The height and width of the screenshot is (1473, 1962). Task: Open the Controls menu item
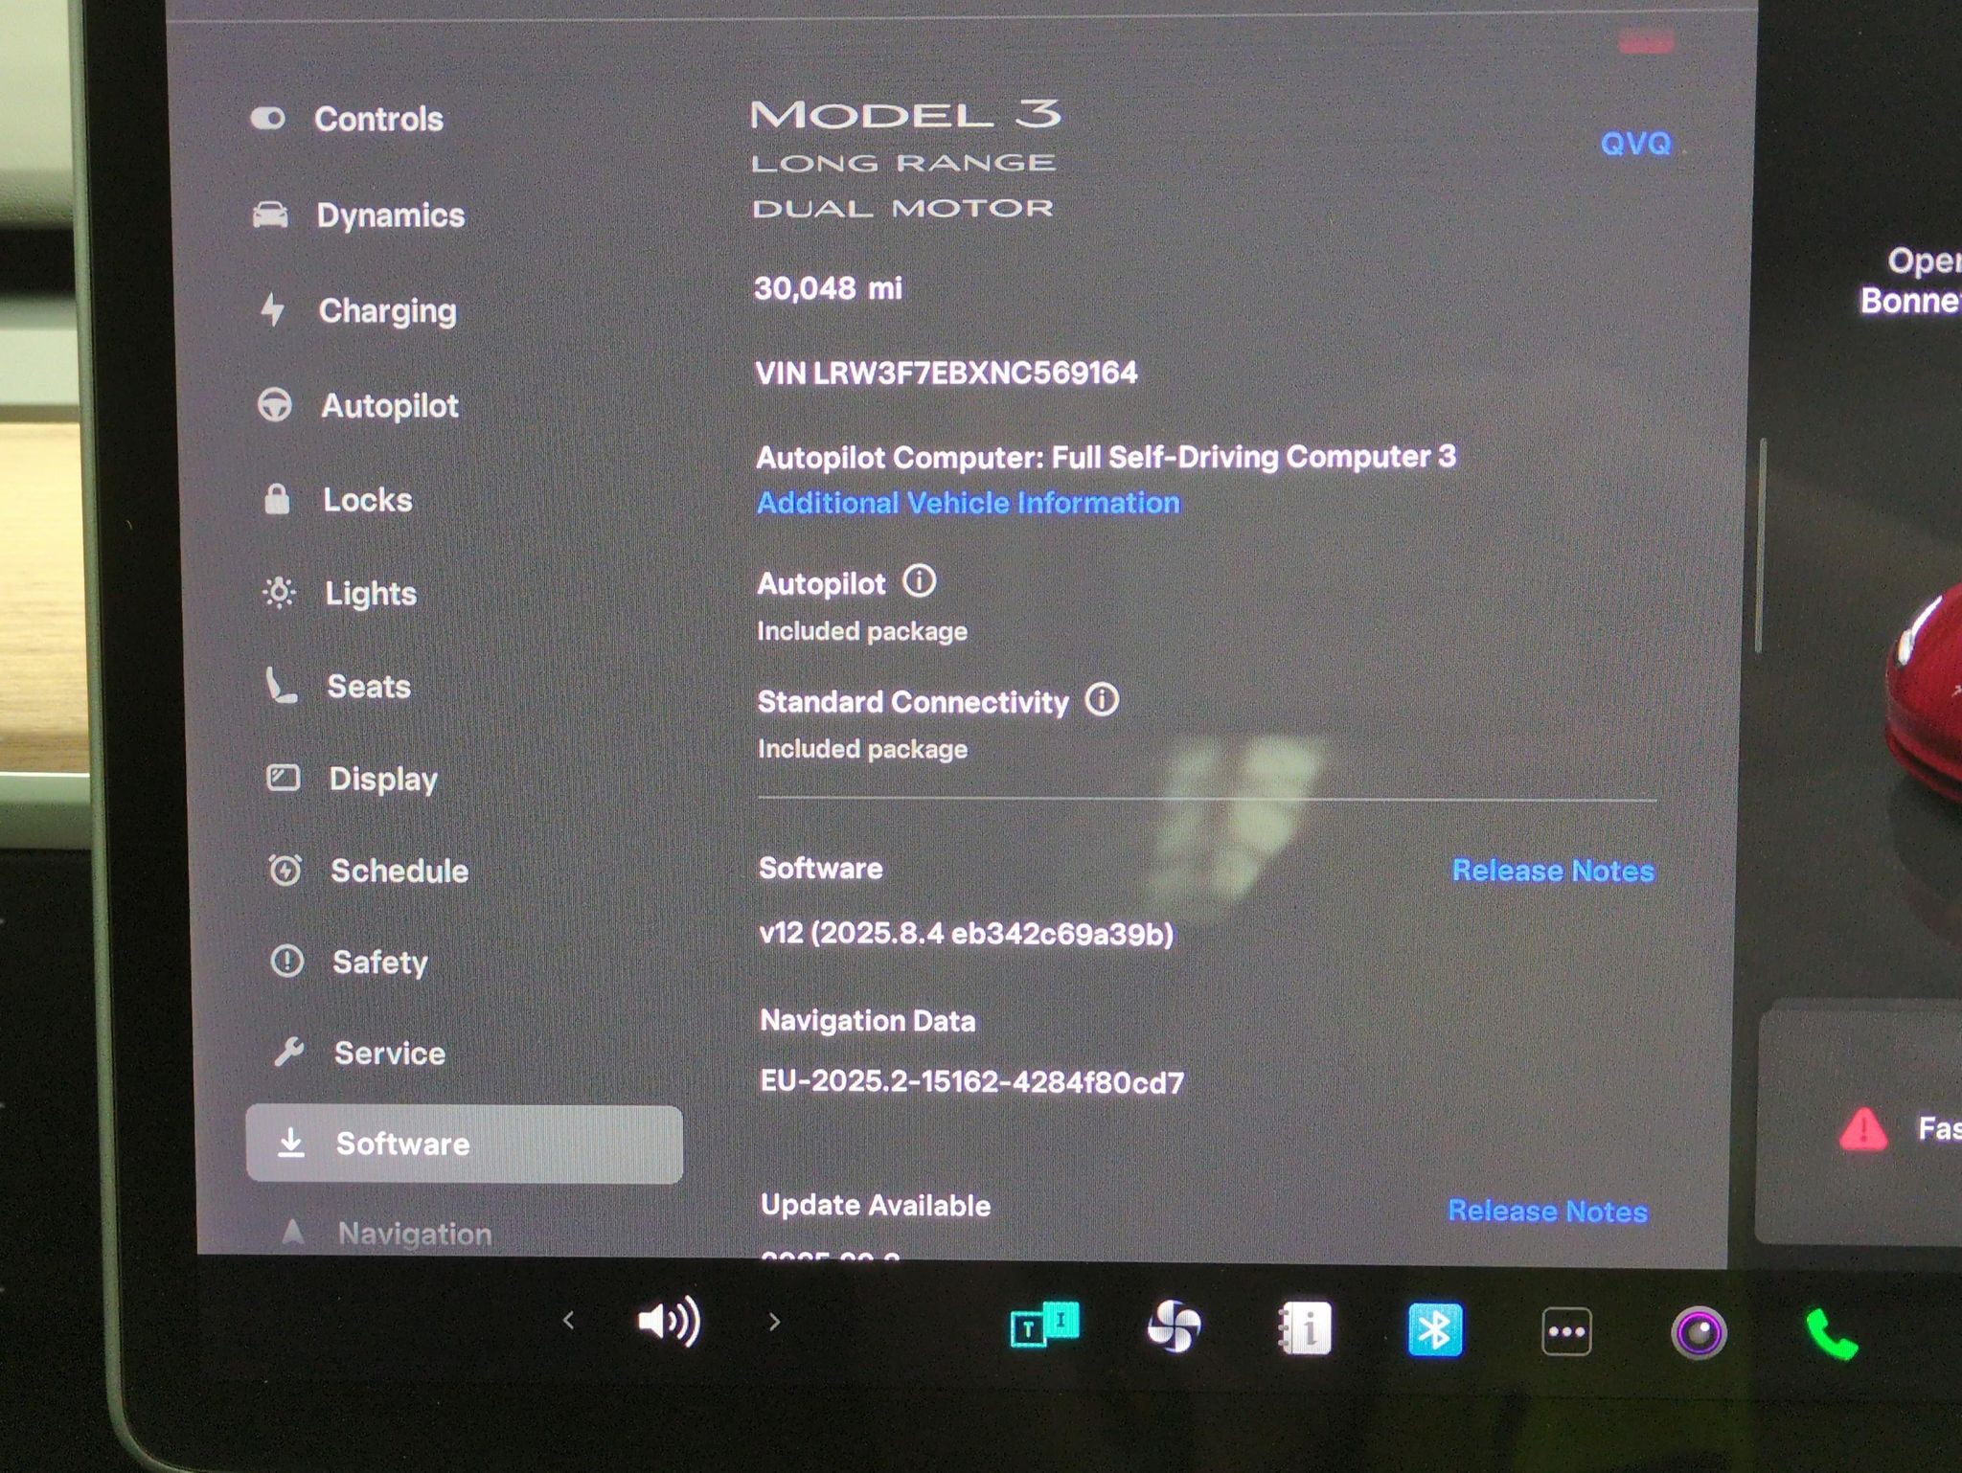347,119
